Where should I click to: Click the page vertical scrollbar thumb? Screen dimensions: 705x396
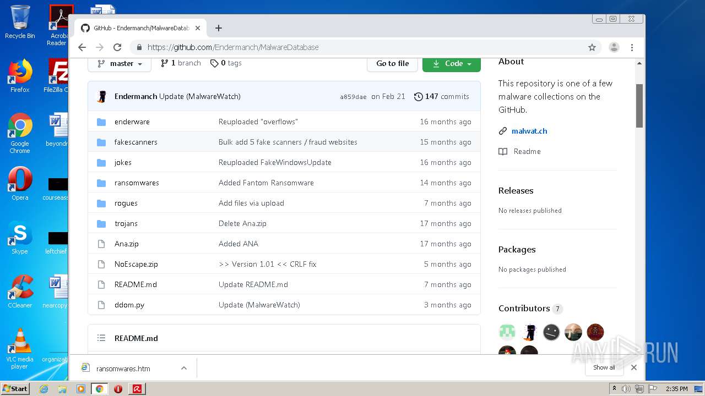pos(639,106)
